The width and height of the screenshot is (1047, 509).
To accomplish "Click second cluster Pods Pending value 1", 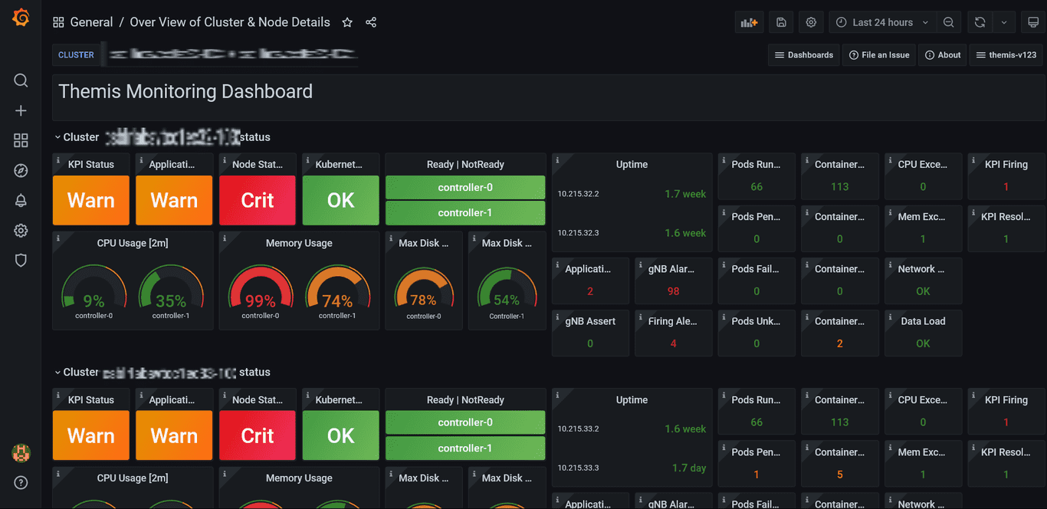I will 757,475.
